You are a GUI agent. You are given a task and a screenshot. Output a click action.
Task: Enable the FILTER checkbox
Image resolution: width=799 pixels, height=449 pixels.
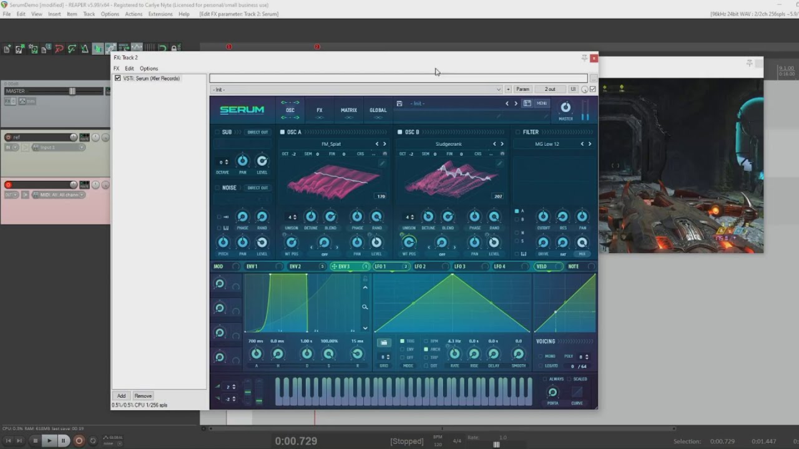[x=517, y=132]
